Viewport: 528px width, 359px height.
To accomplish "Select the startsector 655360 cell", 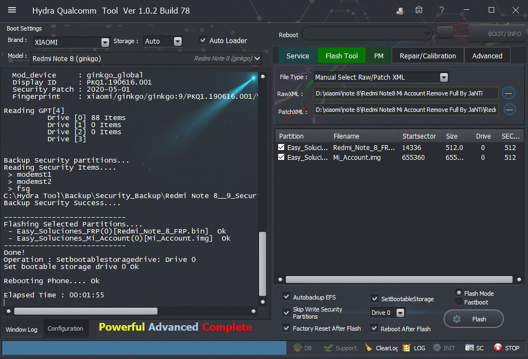I will pos(413,157).
